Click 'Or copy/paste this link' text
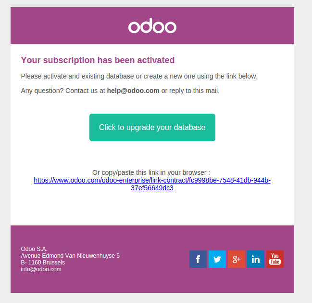Image resolution: width=312 pixels, height=303 pixels. click(151, 172)
